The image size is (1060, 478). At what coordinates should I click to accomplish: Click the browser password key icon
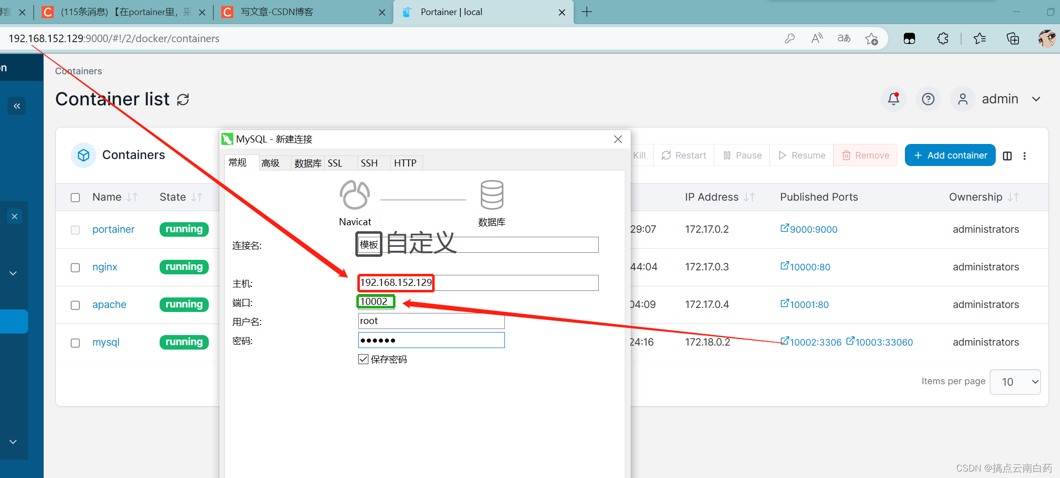pyautogui.click(x=789, y=38)
